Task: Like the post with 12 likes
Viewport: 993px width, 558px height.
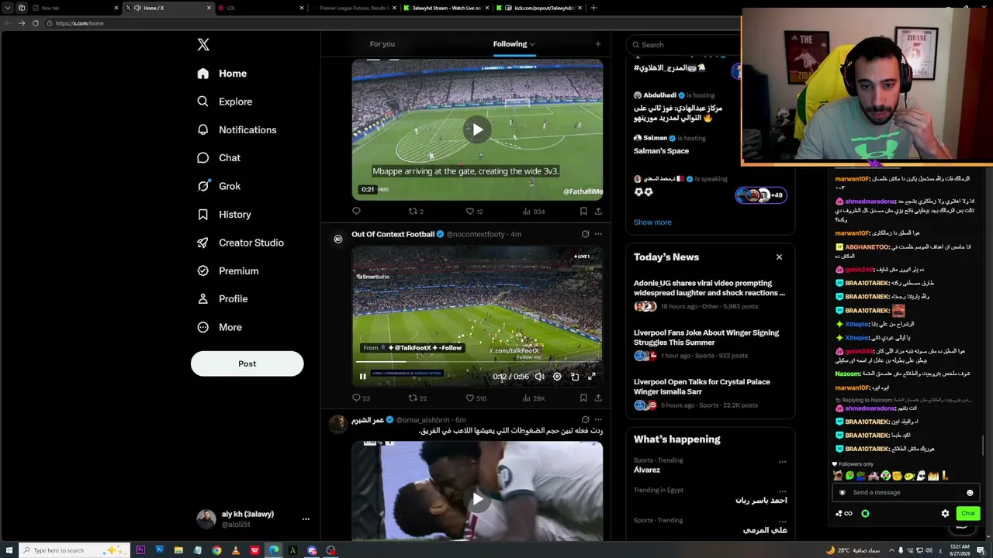Action: tap(474, 211)
